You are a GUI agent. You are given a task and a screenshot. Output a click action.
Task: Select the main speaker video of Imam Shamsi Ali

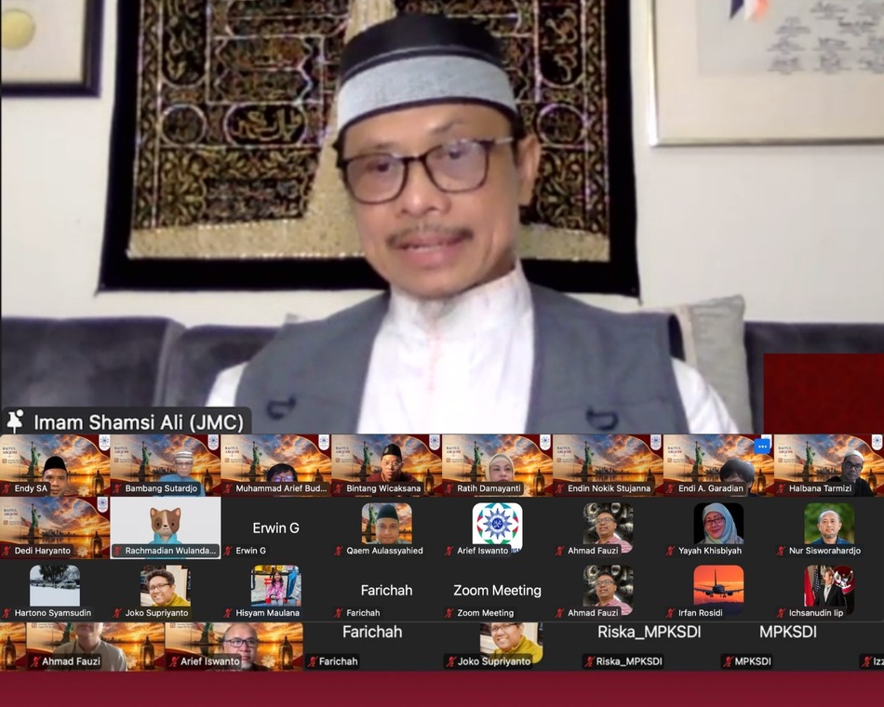click(442, 217)
